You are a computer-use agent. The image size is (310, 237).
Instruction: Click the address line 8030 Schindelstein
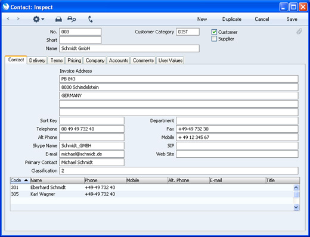tap(179, 87)
